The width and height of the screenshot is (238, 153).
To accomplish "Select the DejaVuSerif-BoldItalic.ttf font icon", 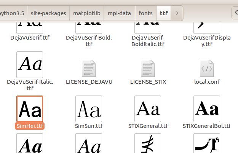I will 148,28.
